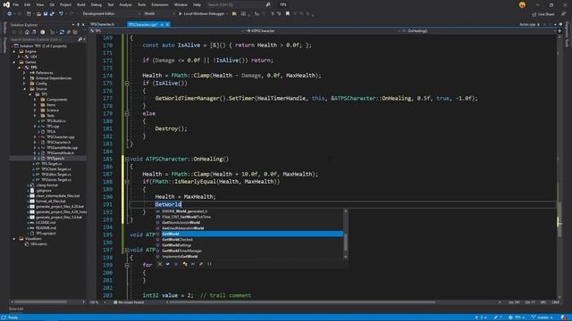Click the Navigate Backward toolbar icon
This screenshot has width=572, height=321.
pyautogui.click(x=10, y=14)
